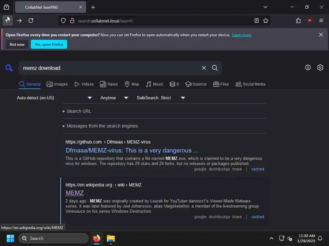Image resolution: width=329 pixels, height=246 pixels.
Task: Open the Firefox View tab icon
Action: click(x=6, y=7)
